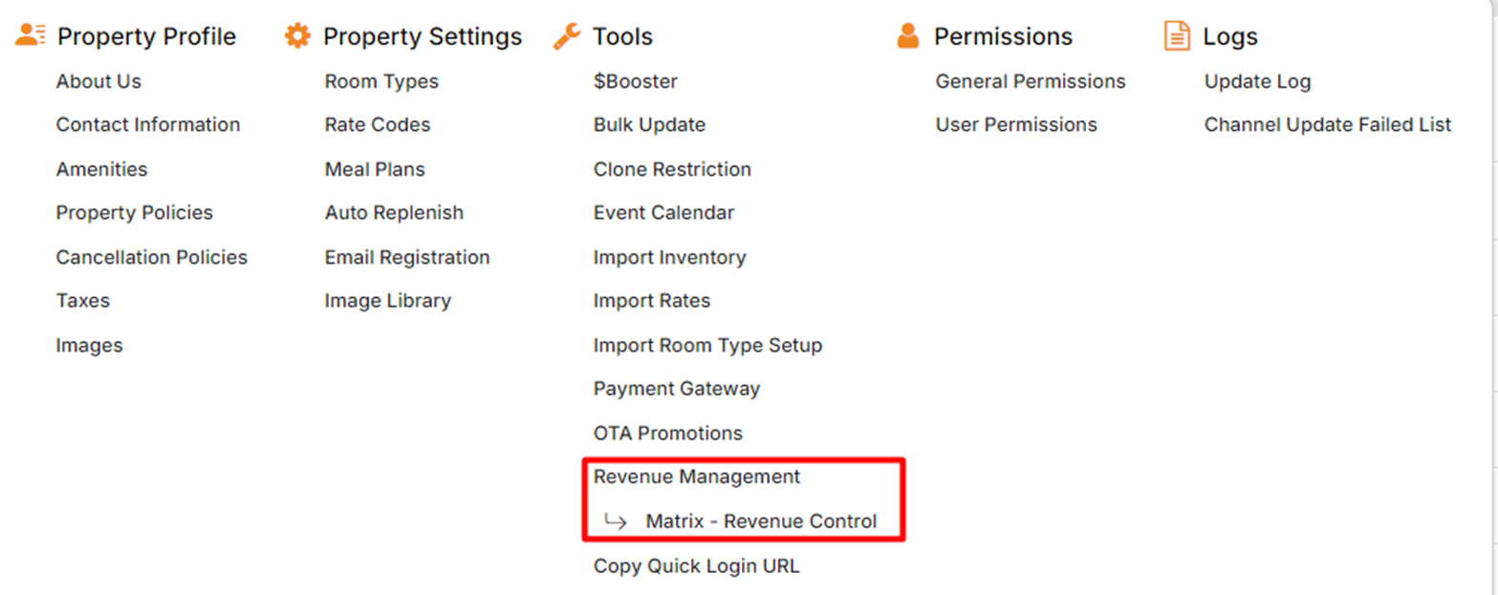Click Copy Quick Login URL
Image resolution: width=1498 pixels, height=595 pixels.
pos(696,565)
